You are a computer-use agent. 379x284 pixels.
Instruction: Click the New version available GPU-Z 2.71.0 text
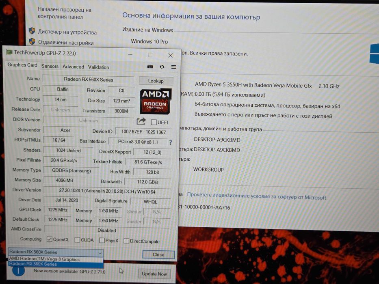click(69, 271)
